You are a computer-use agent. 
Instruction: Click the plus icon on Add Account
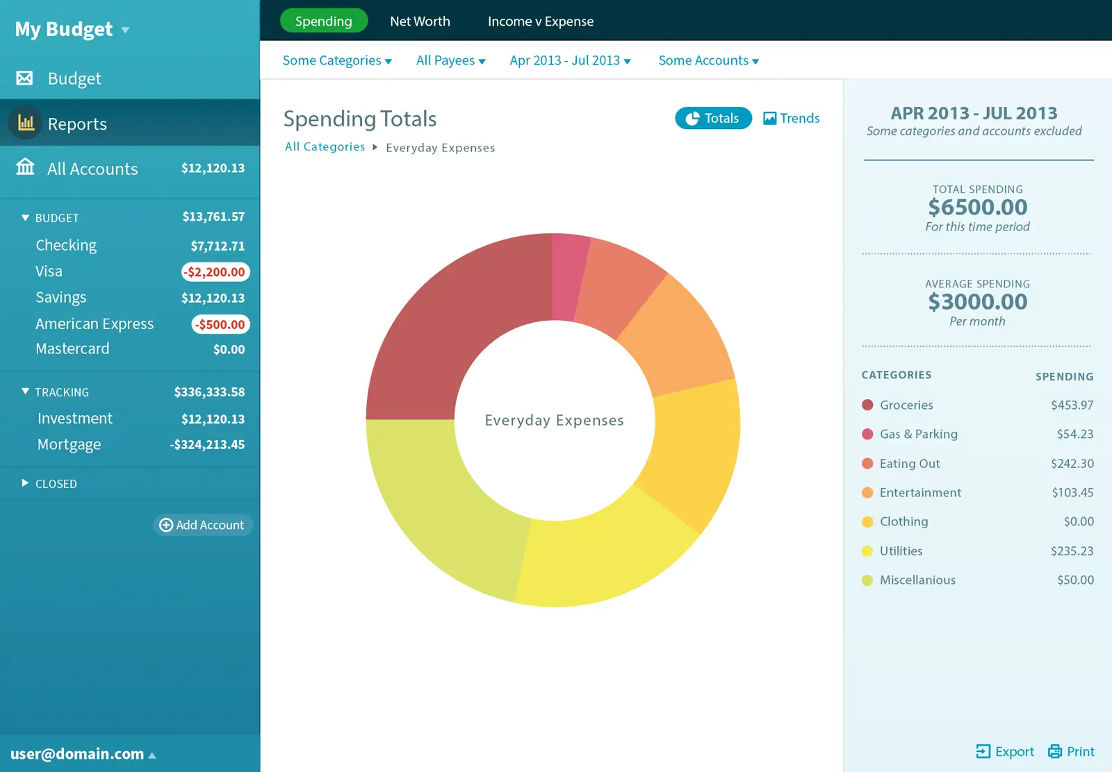point(166,525)
